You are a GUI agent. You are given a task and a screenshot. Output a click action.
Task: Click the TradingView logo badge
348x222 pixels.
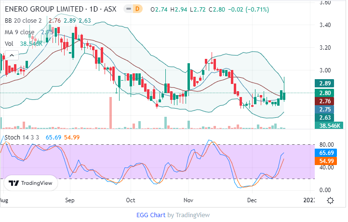pos(31,183)
